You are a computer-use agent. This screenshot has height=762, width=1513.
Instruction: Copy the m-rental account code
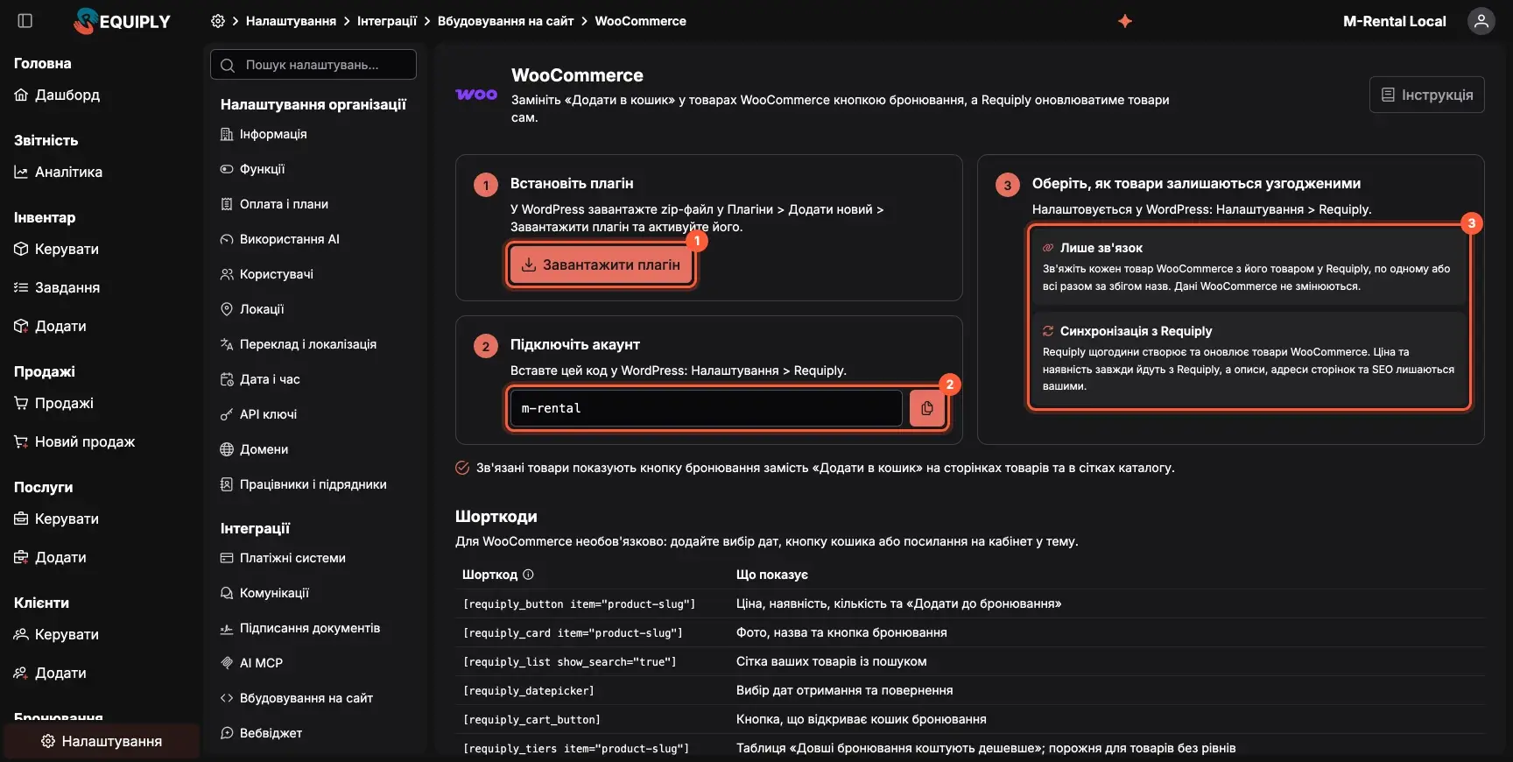(927, 408)
